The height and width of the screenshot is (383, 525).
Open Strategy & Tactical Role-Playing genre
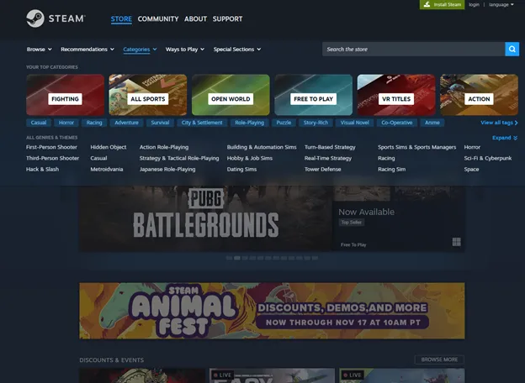click(x=179, y=158)
